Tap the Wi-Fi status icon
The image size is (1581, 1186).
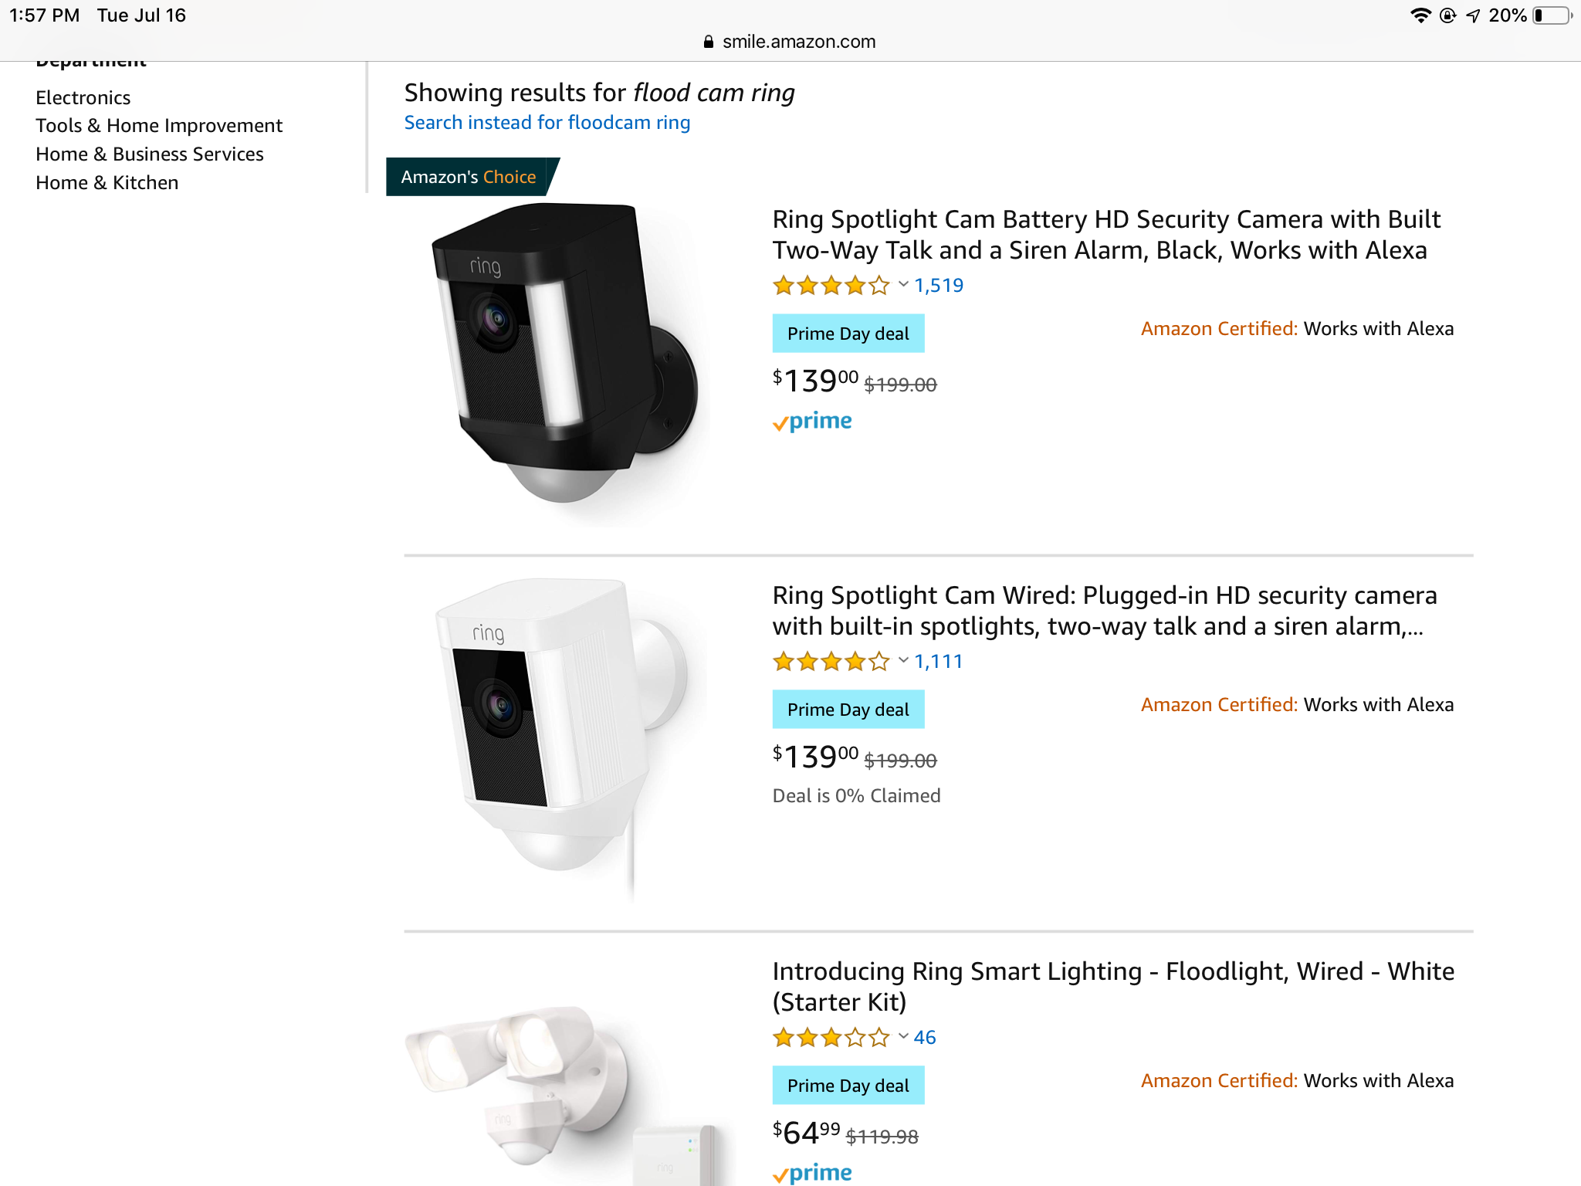click(x=1420, y=15)
